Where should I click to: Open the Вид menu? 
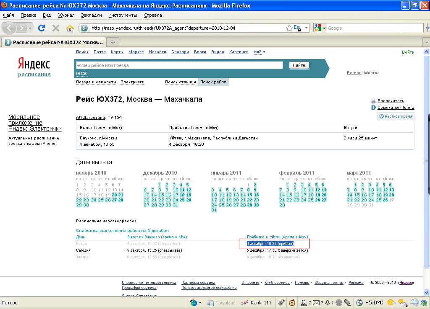click(x=47, y=15)
